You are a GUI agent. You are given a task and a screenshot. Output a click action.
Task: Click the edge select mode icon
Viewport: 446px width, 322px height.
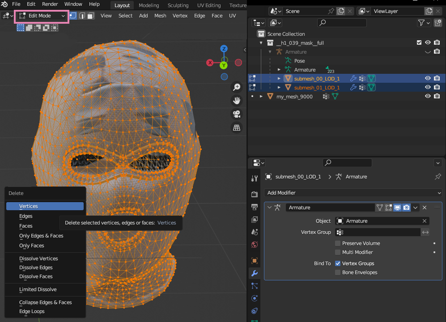coord(82,16)
